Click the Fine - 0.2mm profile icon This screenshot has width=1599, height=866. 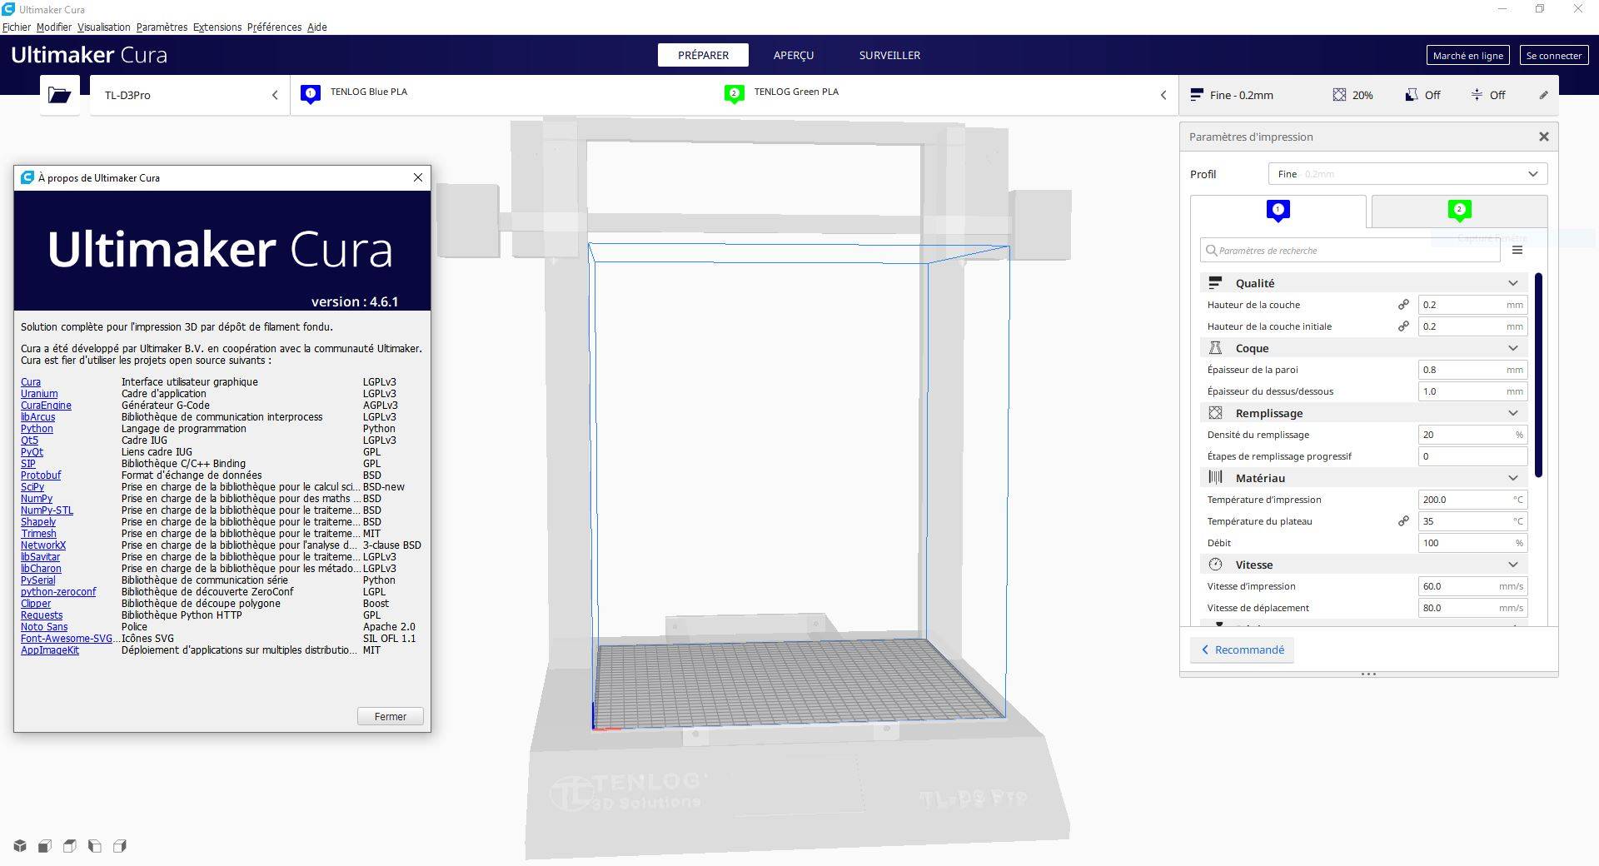pyautogui.click(x=1197, y=95)
